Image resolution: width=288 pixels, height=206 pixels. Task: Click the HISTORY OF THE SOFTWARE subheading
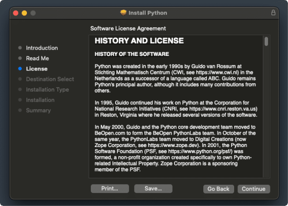click(x=132, y=54)
